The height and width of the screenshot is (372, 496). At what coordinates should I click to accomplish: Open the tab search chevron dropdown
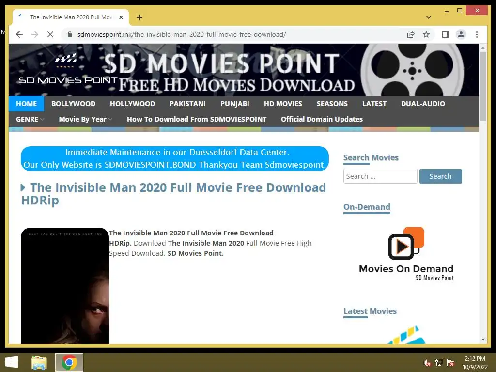coord(429,17)
